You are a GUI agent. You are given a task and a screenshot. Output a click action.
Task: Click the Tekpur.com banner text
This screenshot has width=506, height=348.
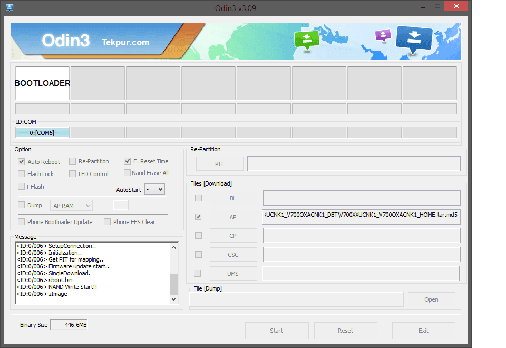[125, 42]
